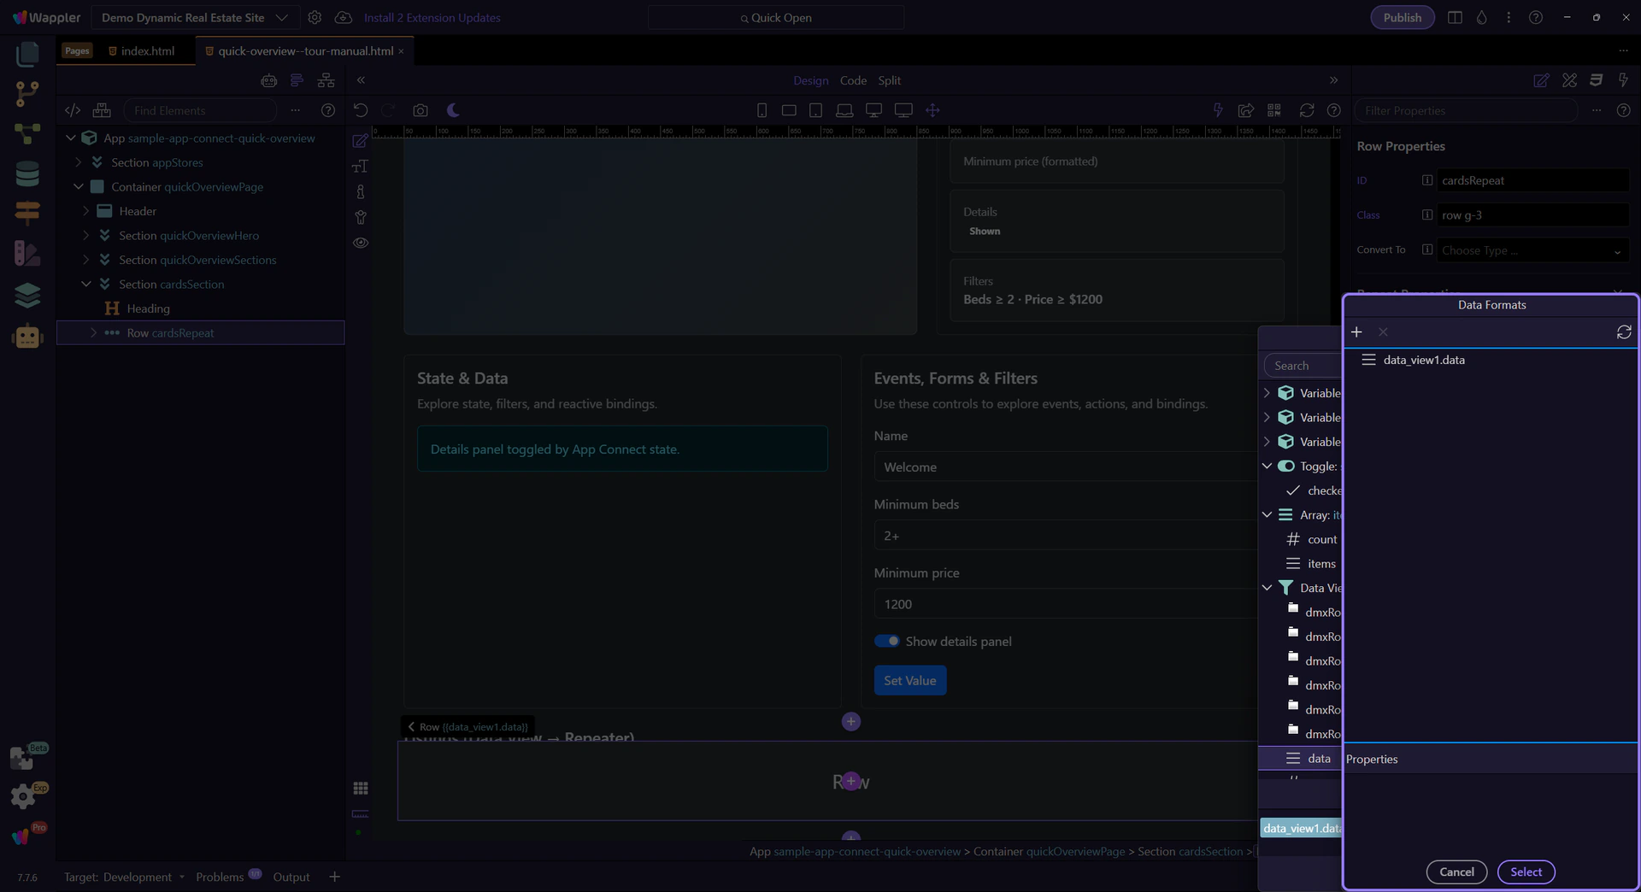
Task: Collapse Section cardsSection tree node
Action: click(x=85, y=285)
